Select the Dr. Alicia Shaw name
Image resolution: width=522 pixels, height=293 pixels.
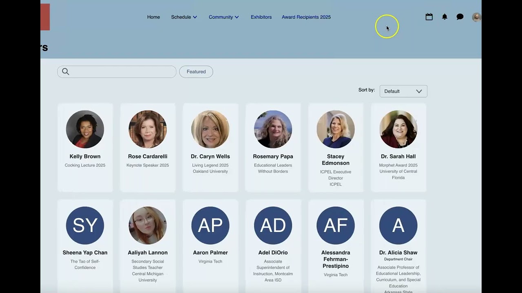(398, 253)
